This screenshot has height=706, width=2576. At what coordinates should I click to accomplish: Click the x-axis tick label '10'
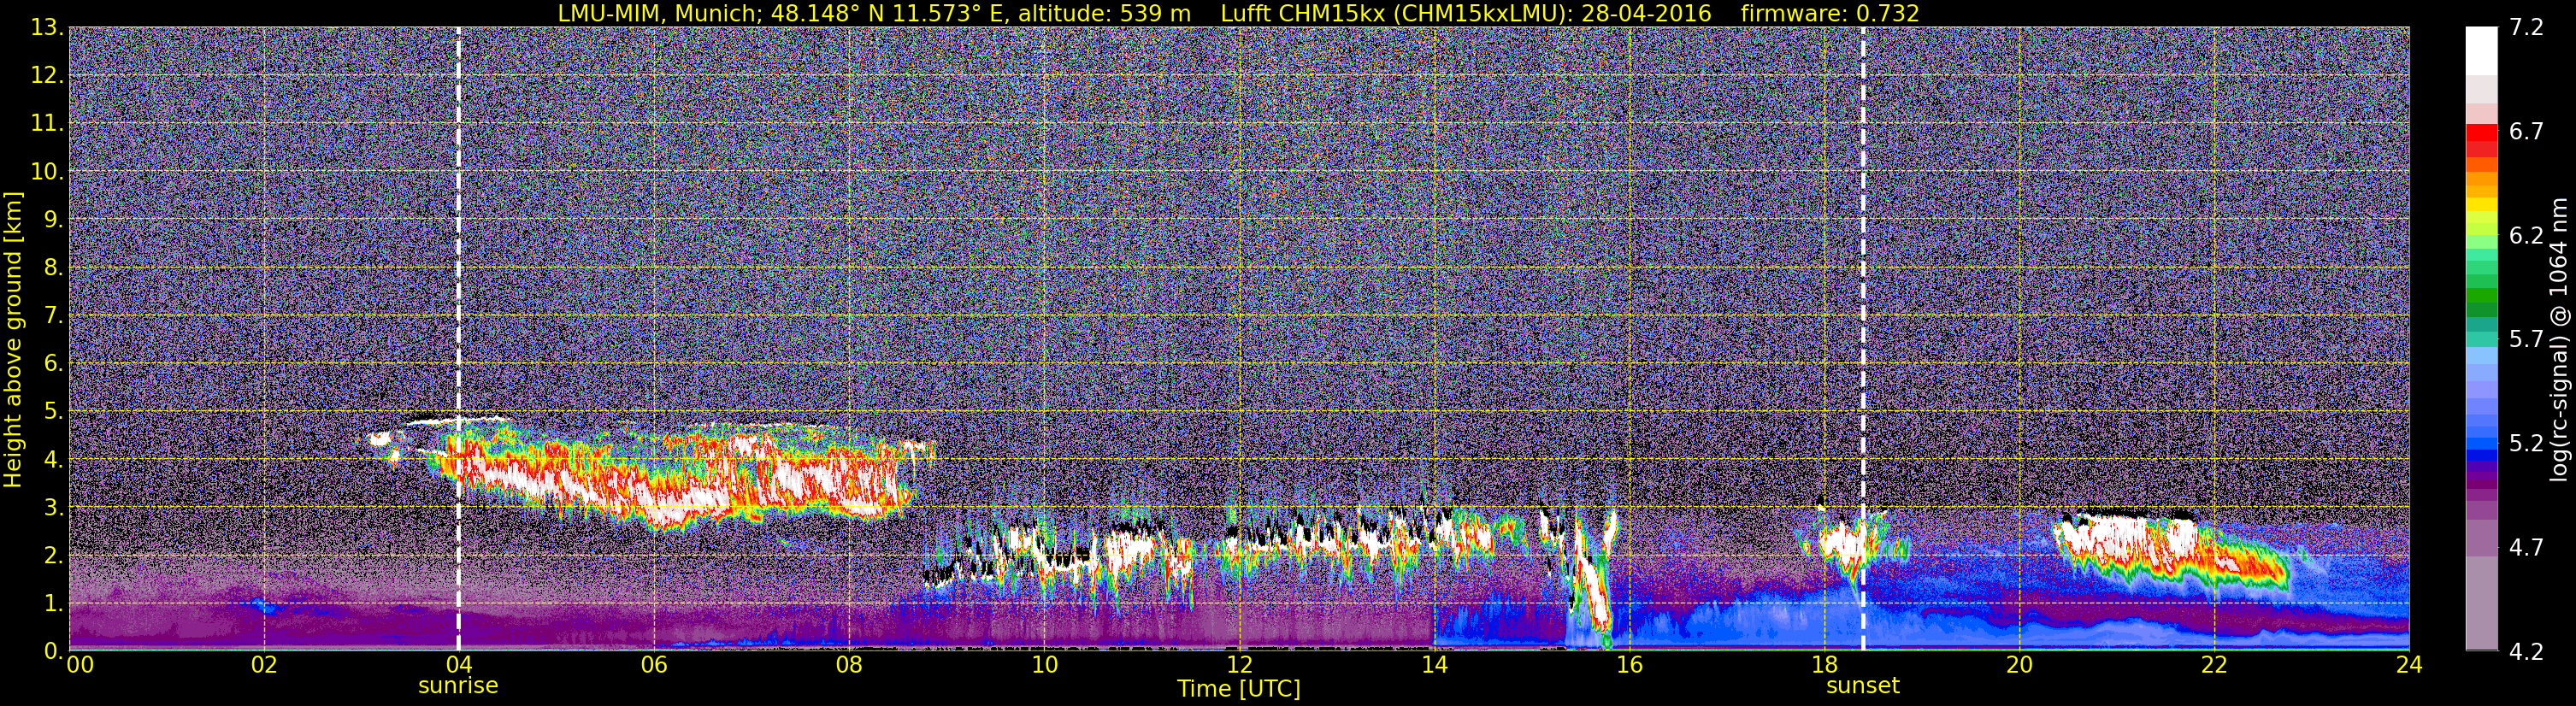pos(1044,665)
